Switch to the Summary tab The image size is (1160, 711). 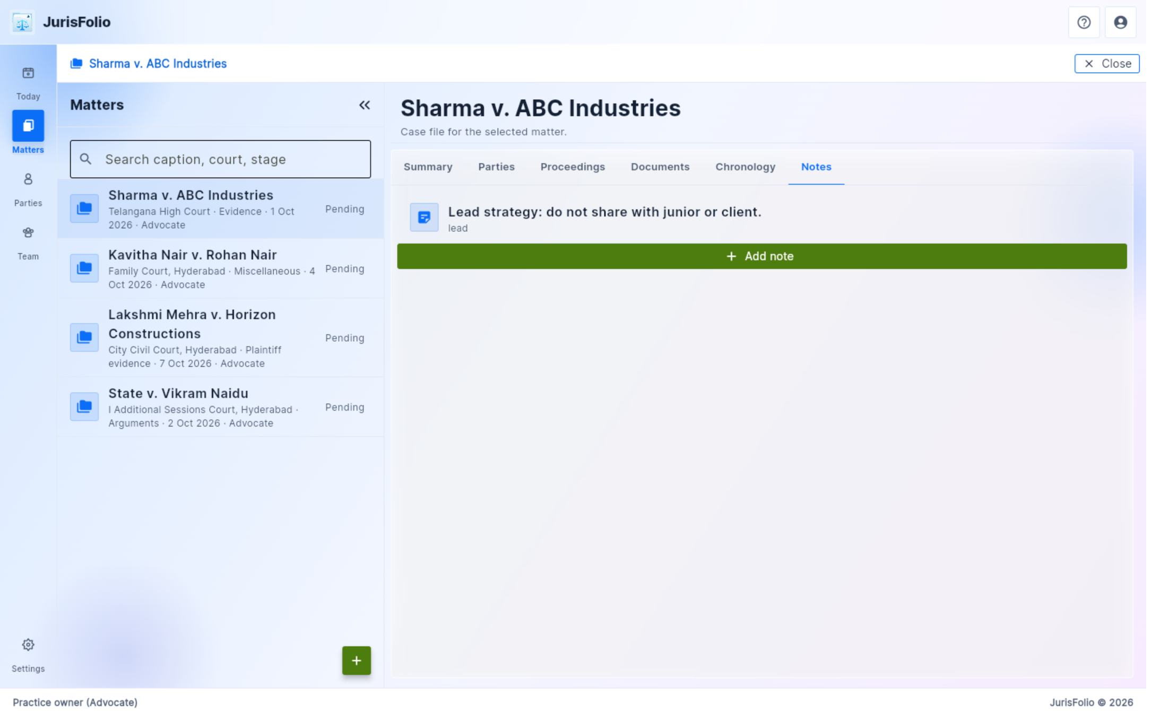(x=428, y=167)
